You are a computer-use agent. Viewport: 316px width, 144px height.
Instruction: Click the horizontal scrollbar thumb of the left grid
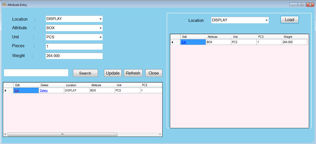click(62, 134)
